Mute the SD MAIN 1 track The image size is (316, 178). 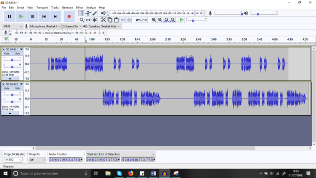pyautogui.click(x=6, y=53)
